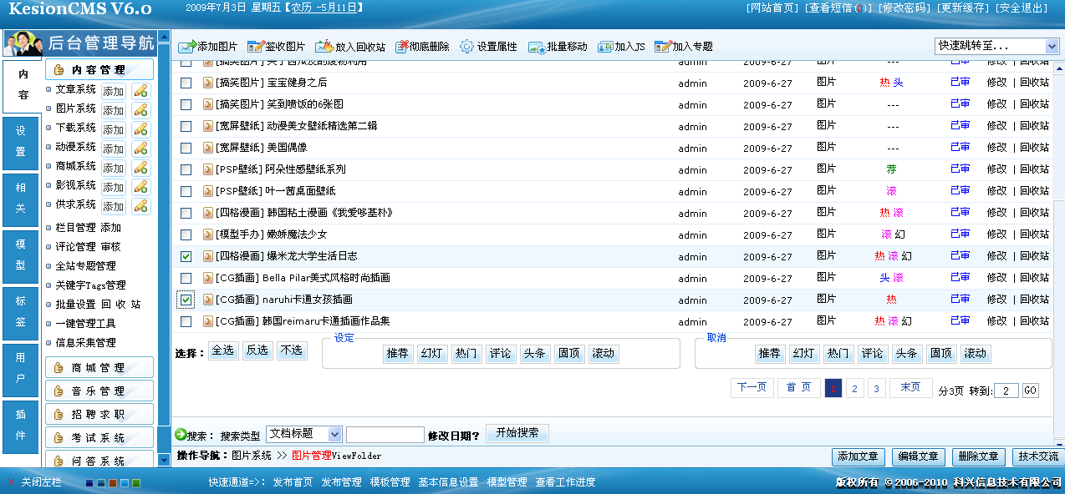Viewport: 1065px width, 494px height.
Task: Uncheck the naruhi卡通女孩插画 checkbox
Action: [x=186, y=300]
